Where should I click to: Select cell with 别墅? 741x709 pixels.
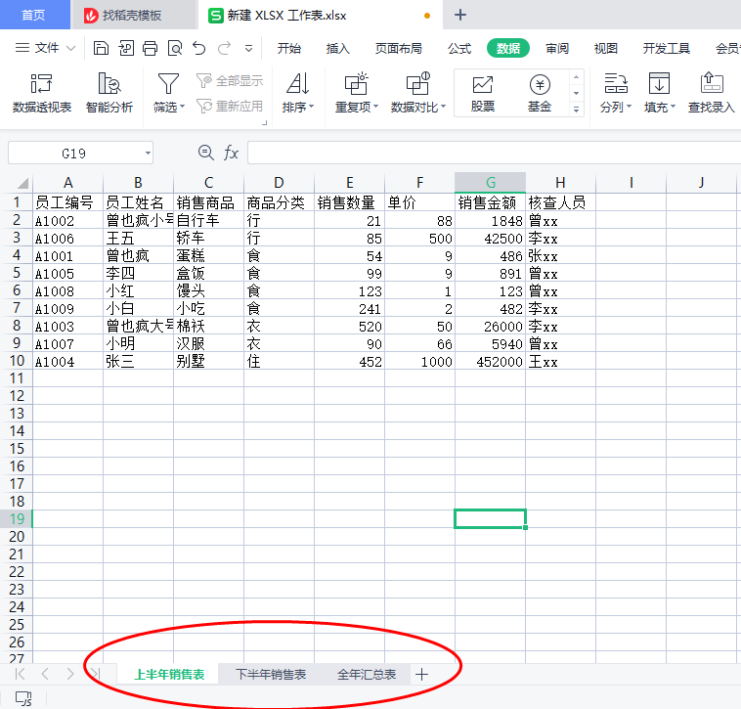point(208,362)
